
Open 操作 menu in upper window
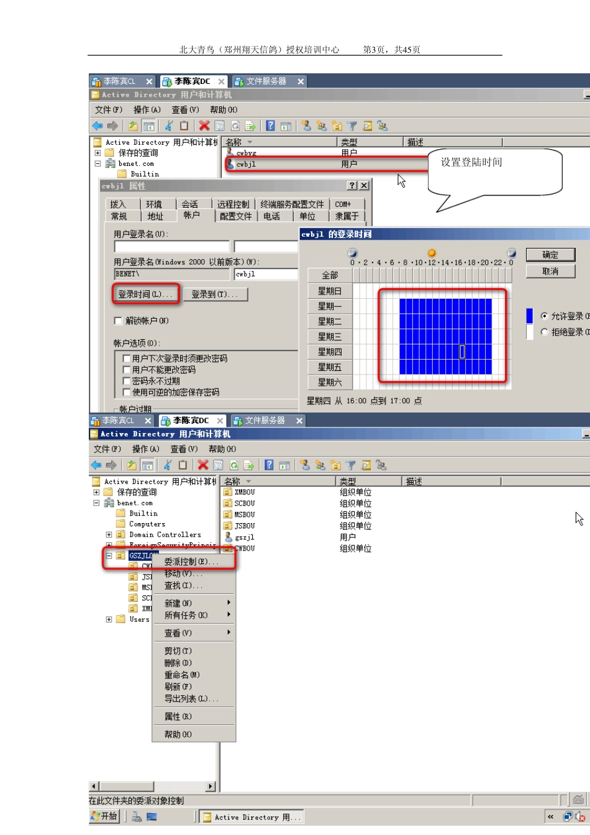point(147,110)
